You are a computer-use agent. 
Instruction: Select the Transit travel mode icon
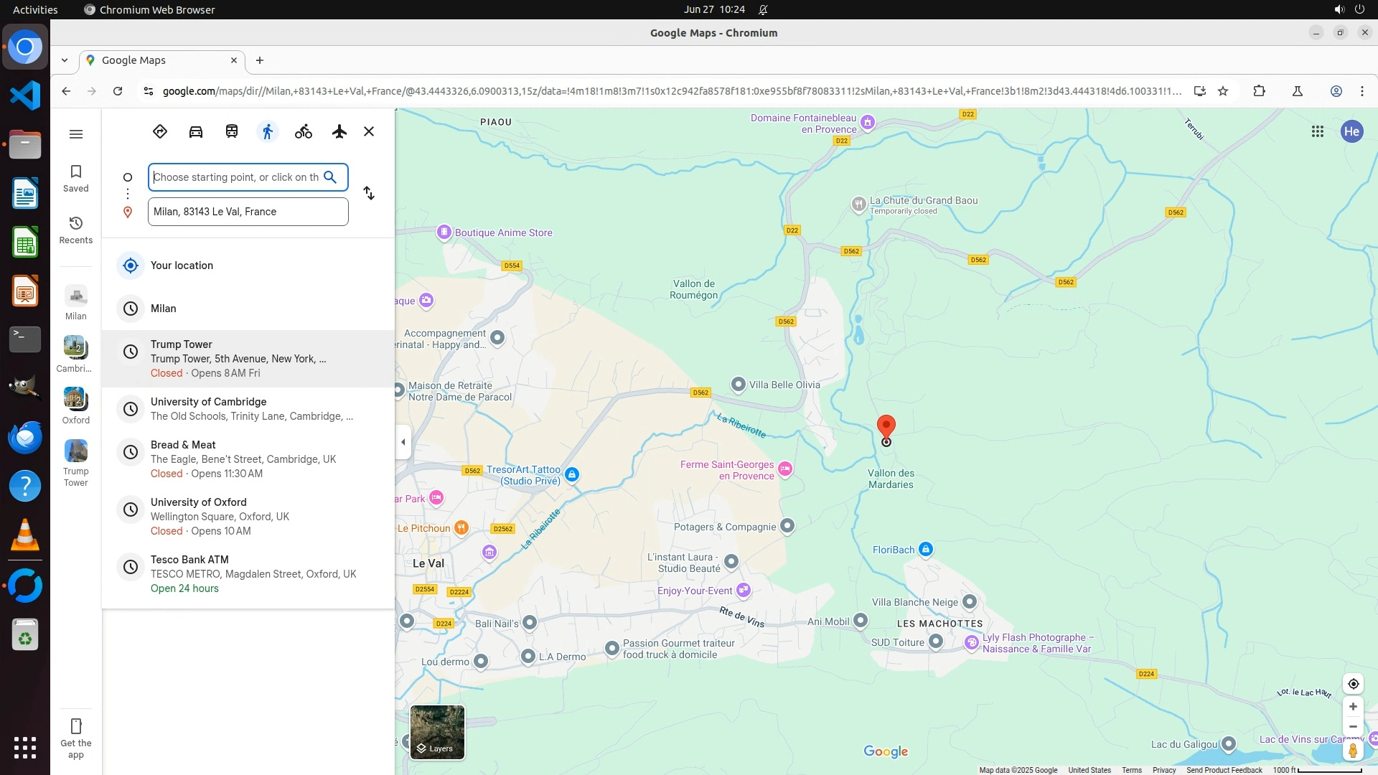[232, 131]
